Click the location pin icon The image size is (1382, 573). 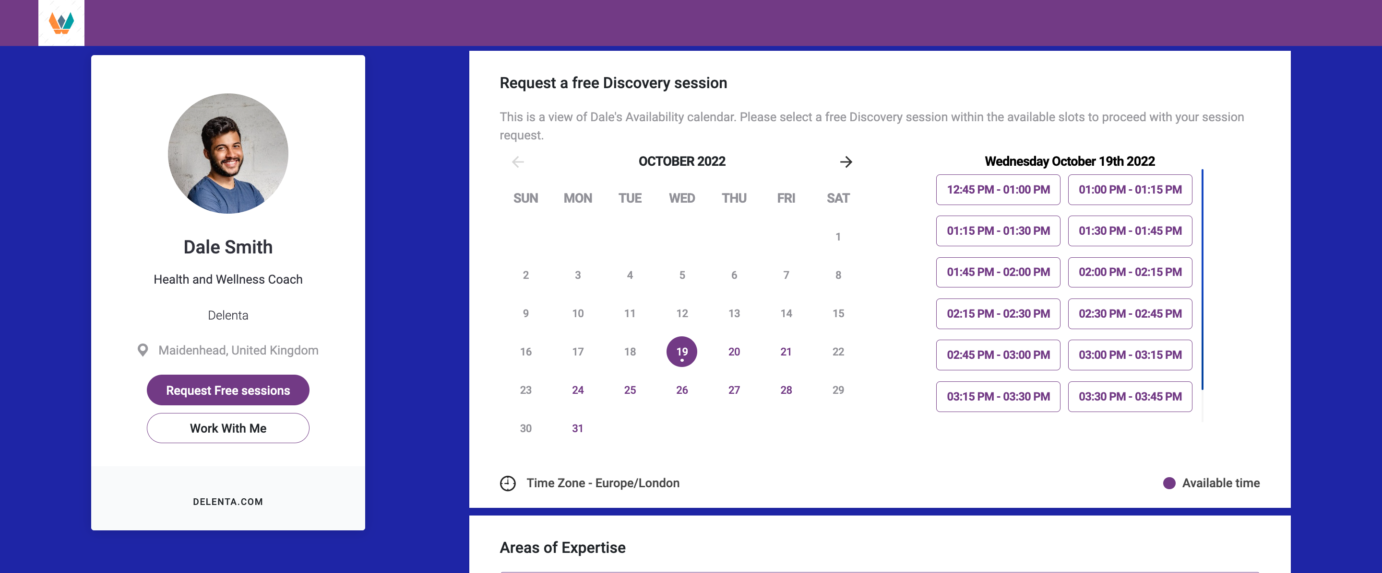(143, 350)
